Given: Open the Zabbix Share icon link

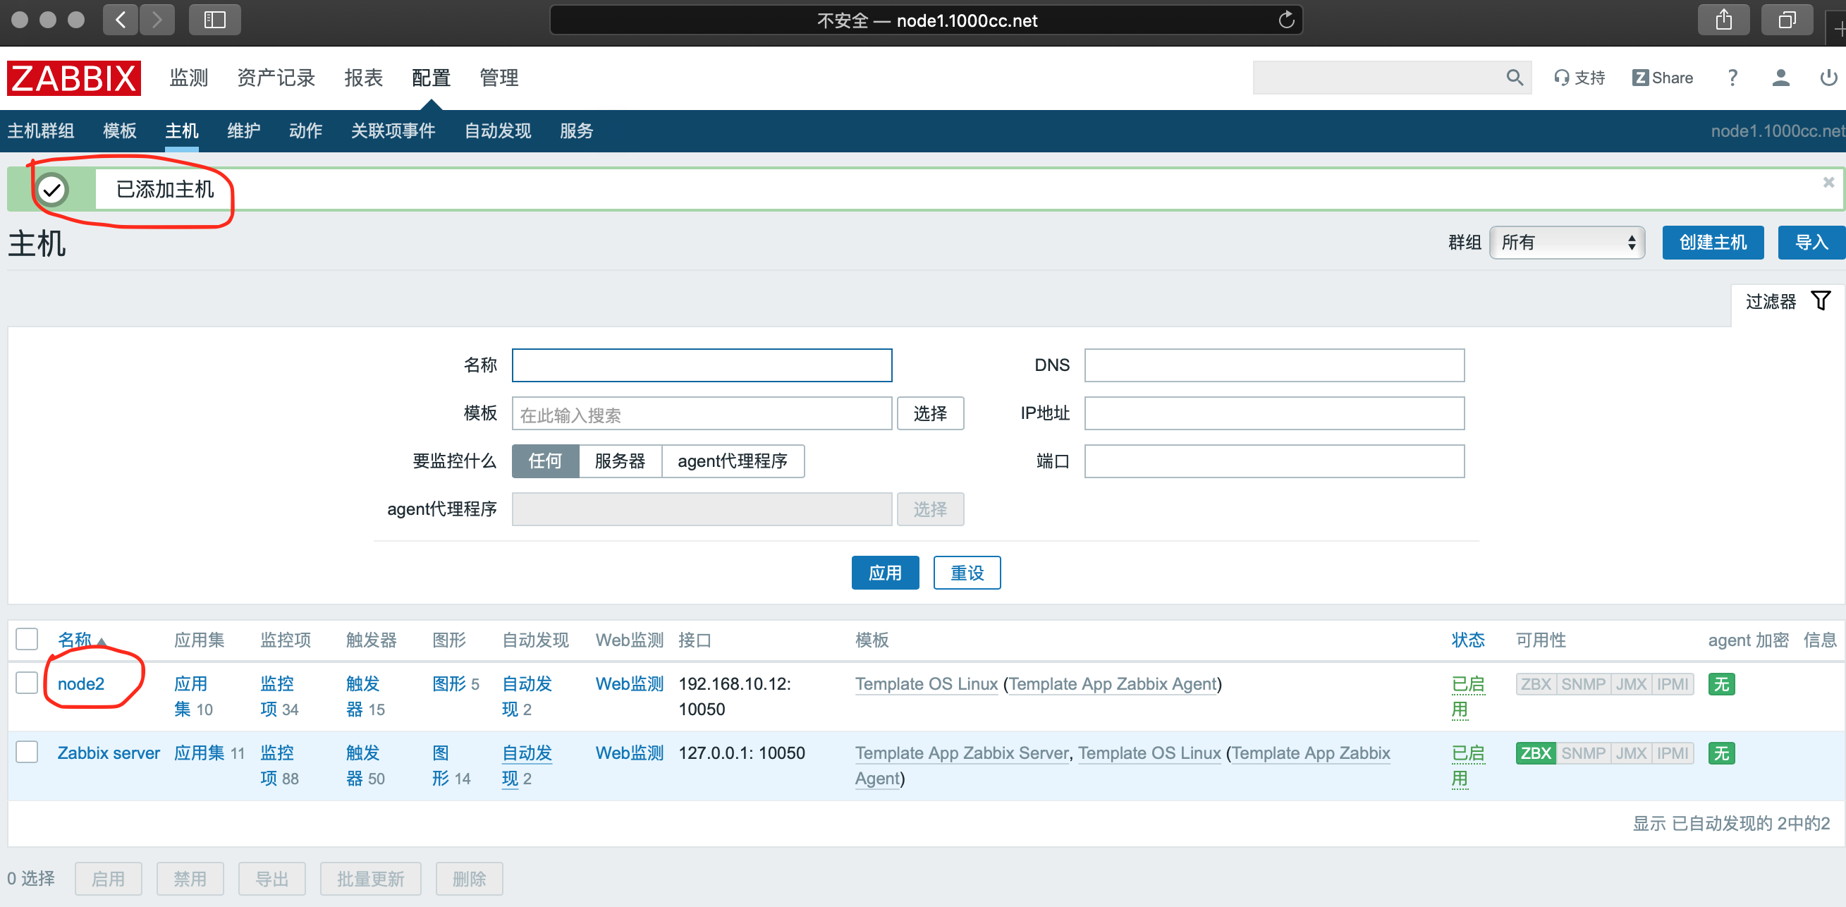Looking at the screenshot, I should [x=1662, y=78].
